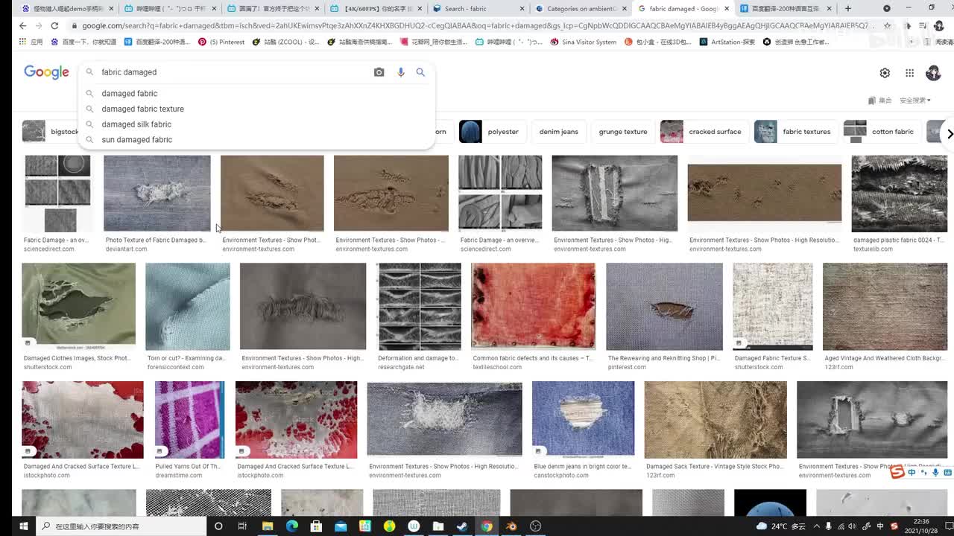Switch to Chrome on the taskbar
This screenshot has width=954, height=536.
(x=487, y=526)
